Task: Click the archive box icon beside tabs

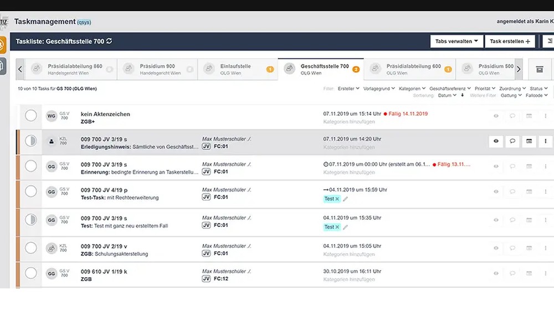Action: click(x=539, y=69)
